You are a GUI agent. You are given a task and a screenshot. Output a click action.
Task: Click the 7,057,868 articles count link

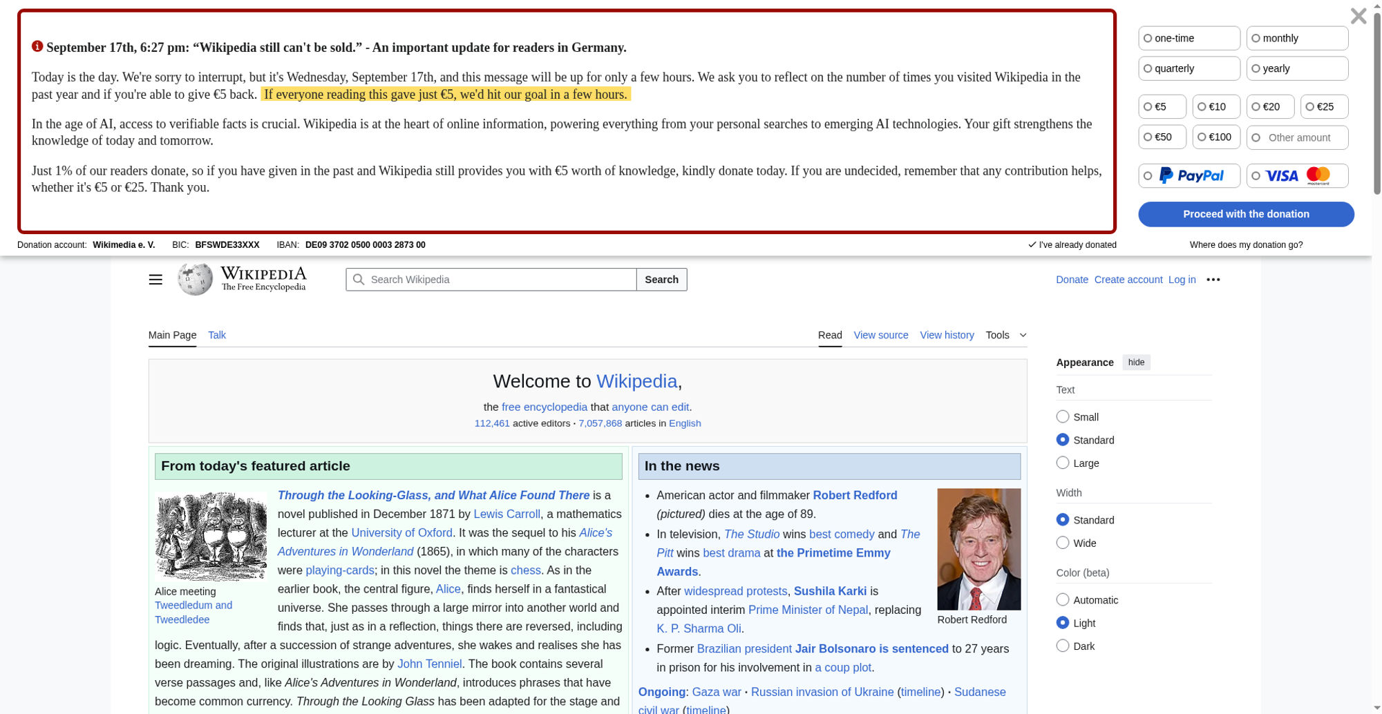click(x=600, y=423)
